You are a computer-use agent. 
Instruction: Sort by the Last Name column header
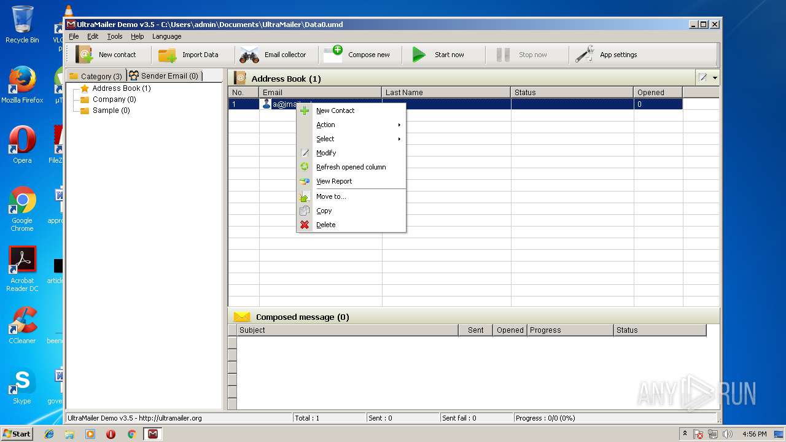tap(446, 92)
